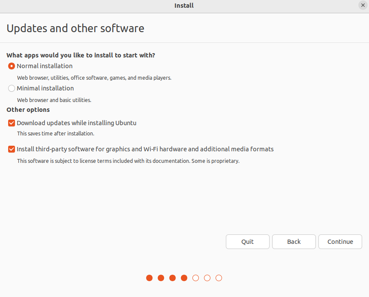Click the 'Web browser, utilities, office software' description
369x297 pixels.
click(94, 78)
